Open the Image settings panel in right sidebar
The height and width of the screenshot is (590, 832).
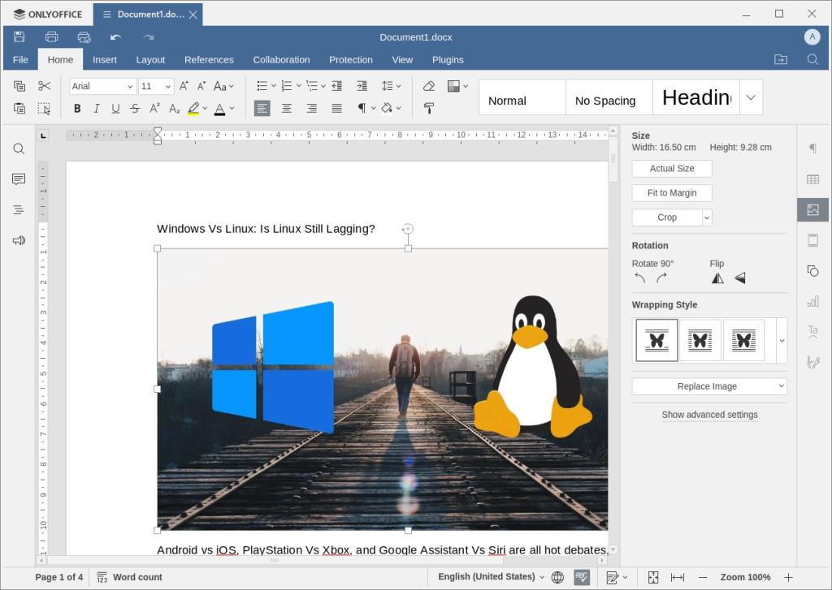coord(812,209)
